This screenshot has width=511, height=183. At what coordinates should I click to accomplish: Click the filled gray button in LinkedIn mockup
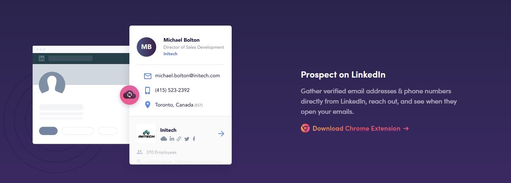[x=48, y=131]
